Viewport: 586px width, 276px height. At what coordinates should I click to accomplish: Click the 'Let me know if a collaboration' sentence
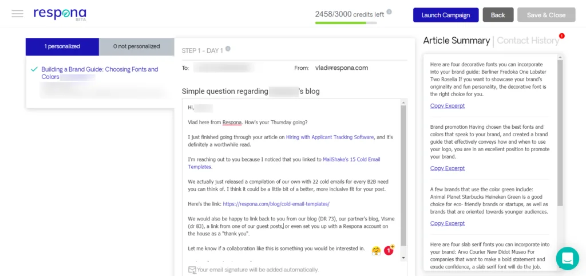(x=276, y=248)
